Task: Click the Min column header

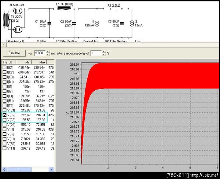Action: 24,62
